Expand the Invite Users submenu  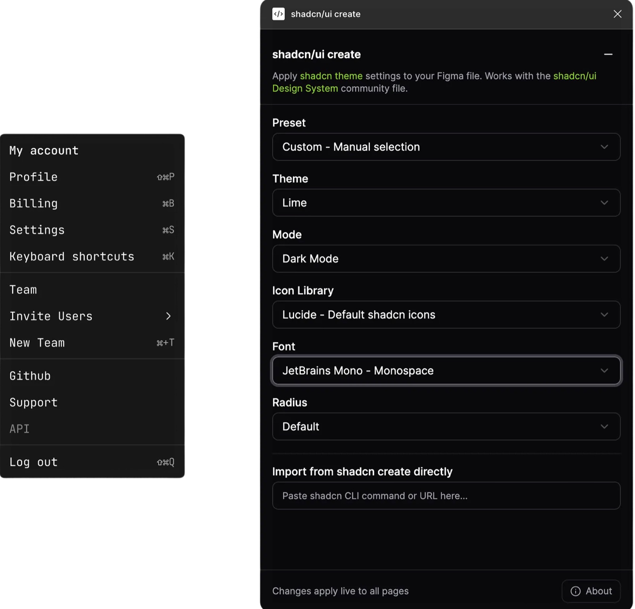(92, 316)
